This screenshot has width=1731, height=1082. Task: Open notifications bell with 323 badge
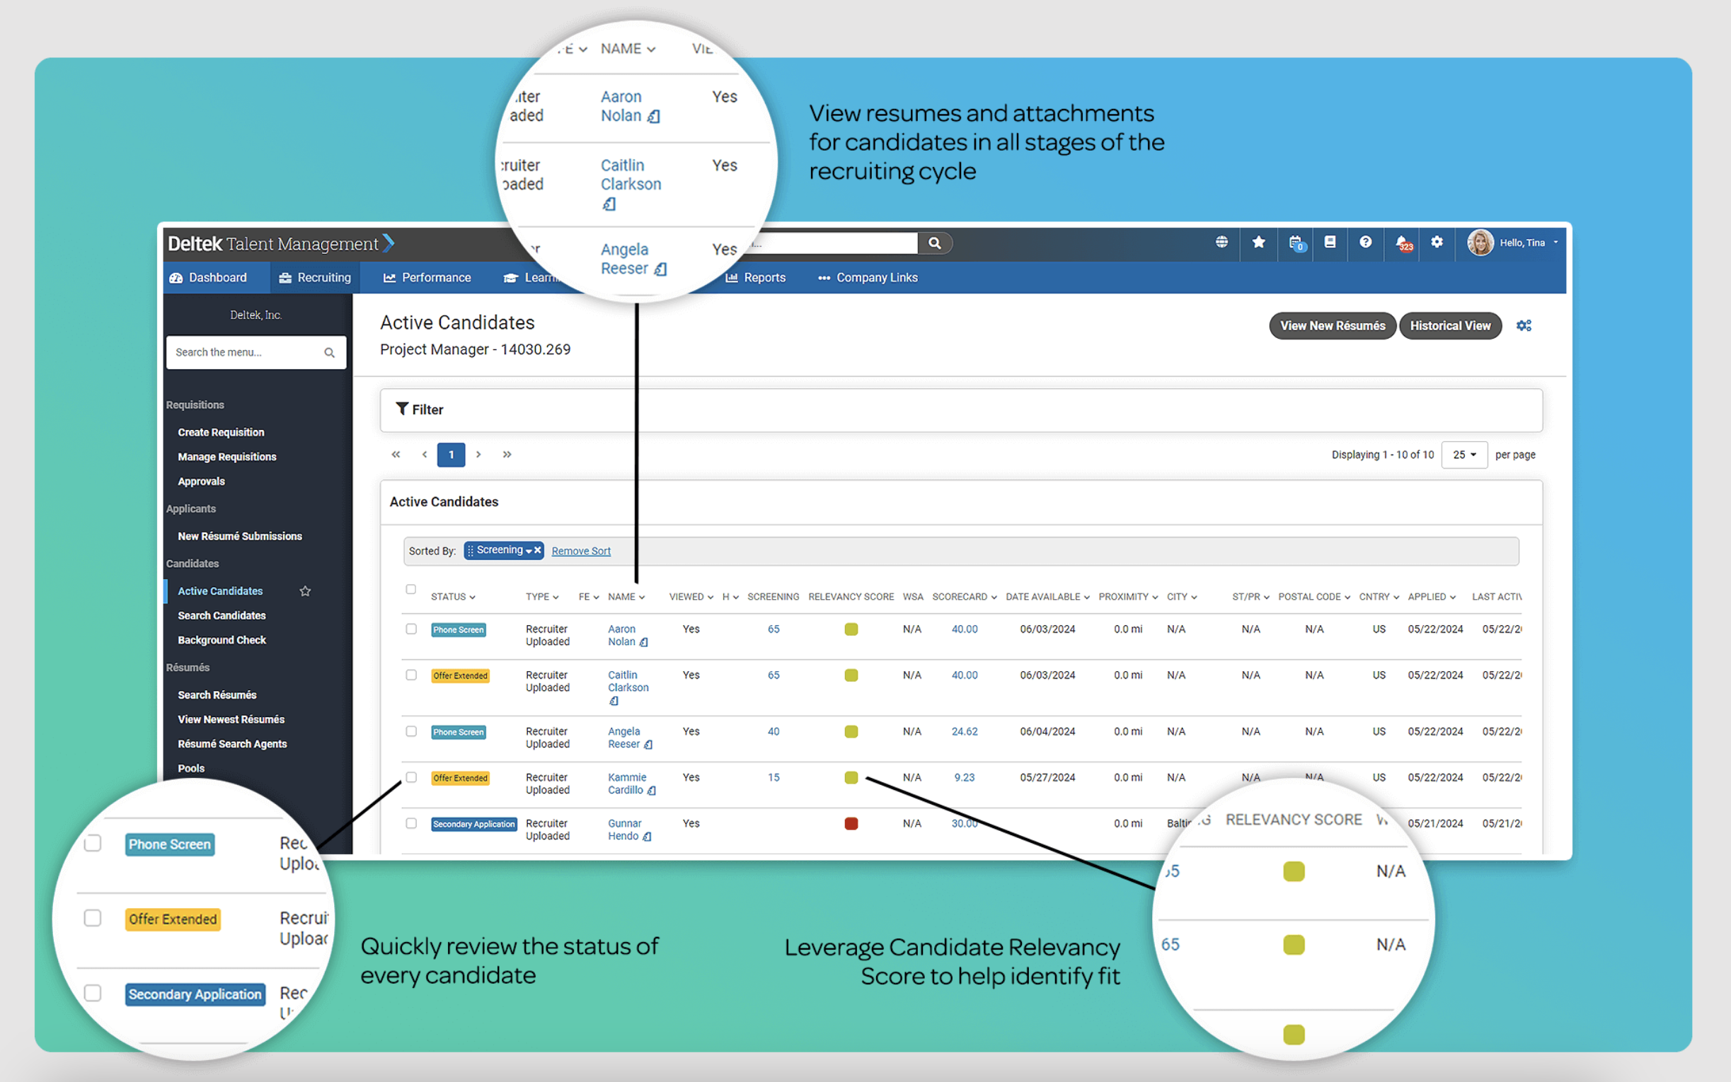1403,243
